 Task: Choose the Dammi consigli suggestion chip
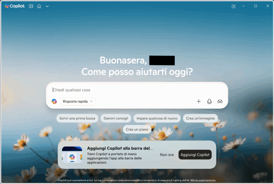click(116, 118)
